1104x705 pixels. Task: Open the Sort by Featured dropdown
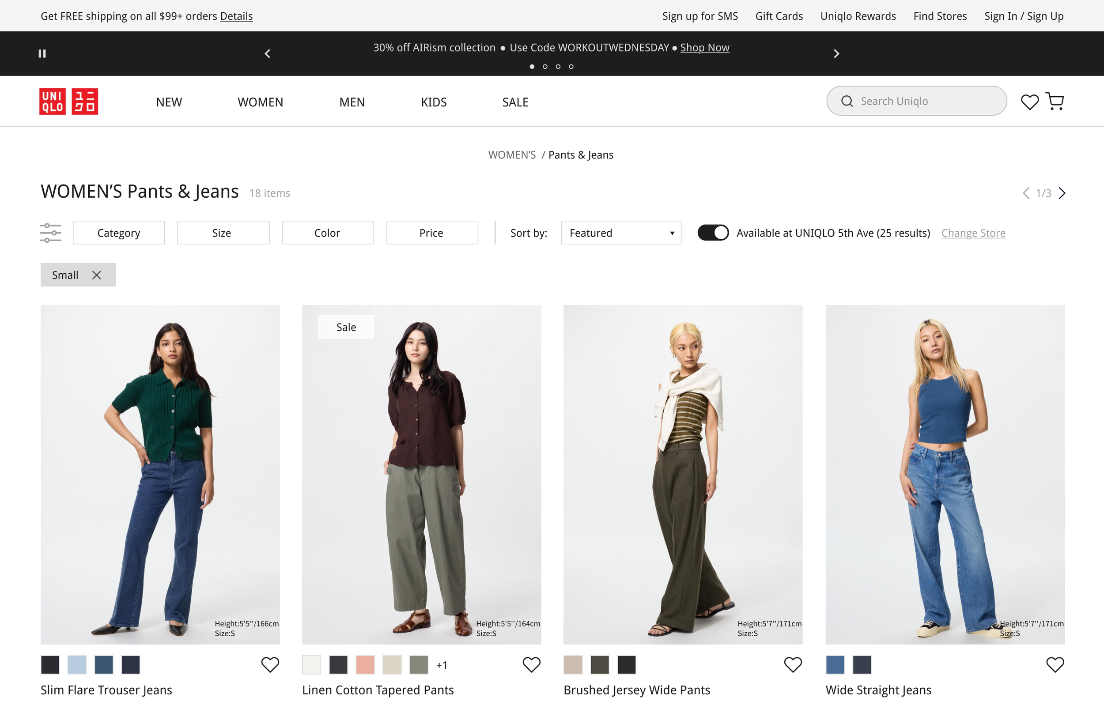[621, 233]
